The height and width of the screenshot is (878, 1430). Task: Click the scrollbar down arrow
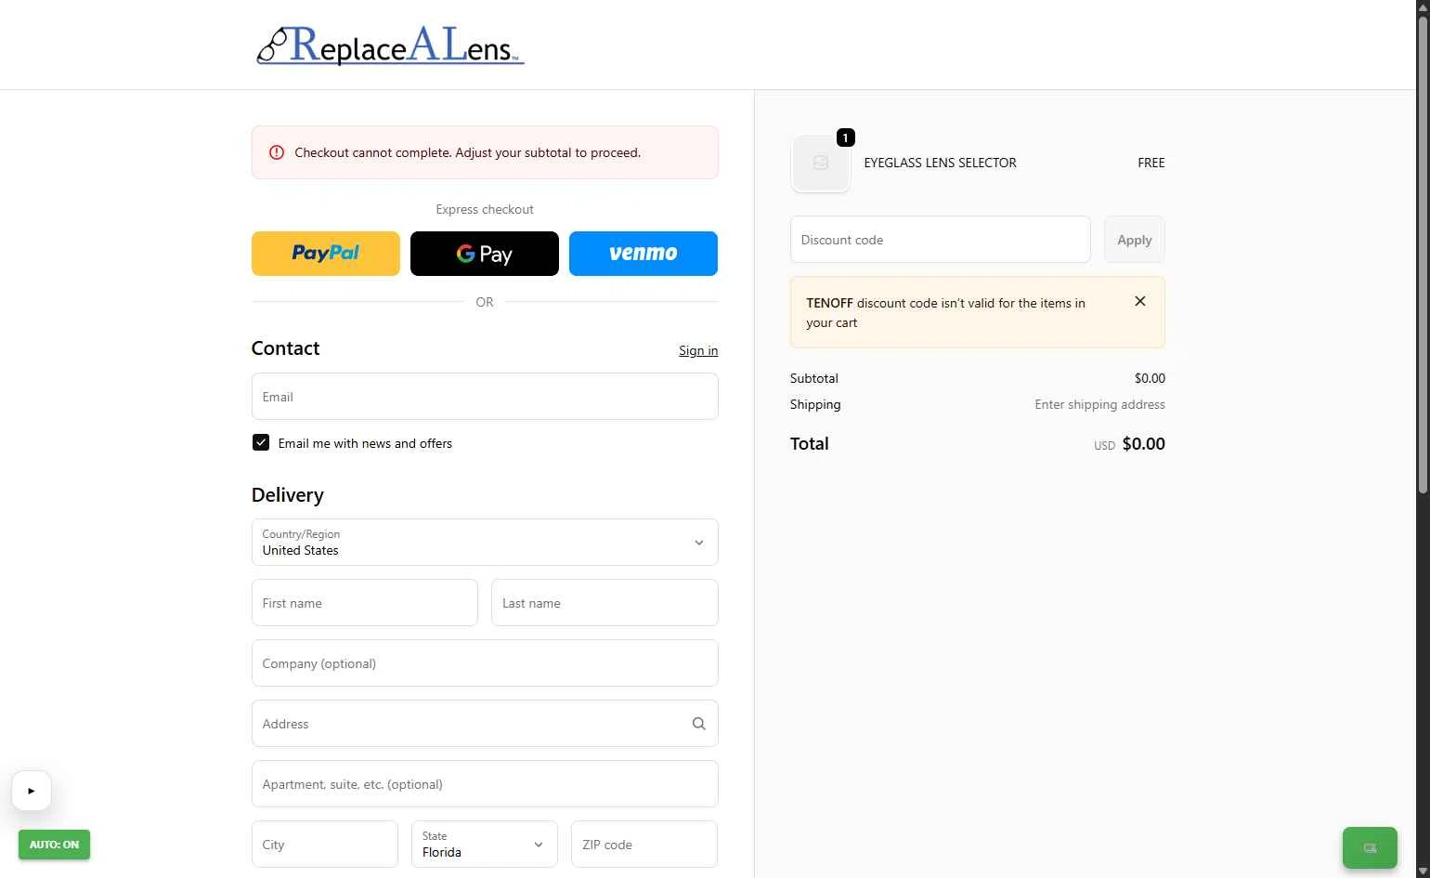coord(1423,871)
